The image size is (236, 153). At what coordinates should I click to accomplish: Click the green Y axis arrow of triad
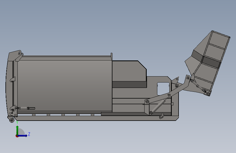click(x=17, y=130)
